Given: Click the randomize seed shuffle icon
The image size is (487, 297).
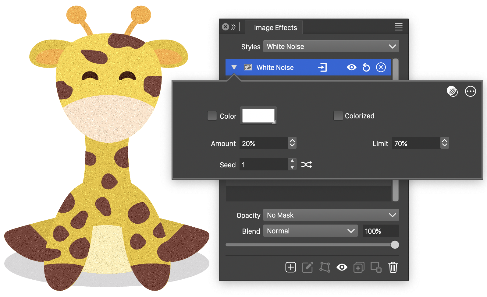Looking at the screenshot, I should [x=306, y=165].
